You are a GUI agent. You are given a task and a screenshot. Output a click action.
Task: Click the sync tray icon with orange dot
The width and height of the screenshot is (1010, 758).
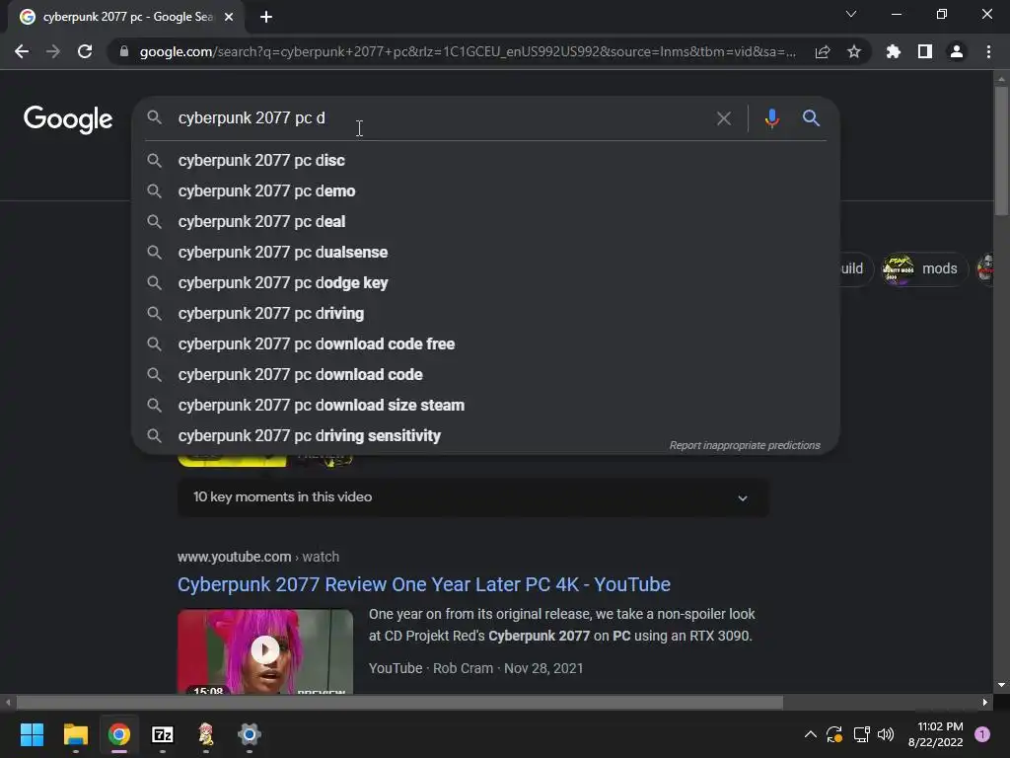point(834,734)
